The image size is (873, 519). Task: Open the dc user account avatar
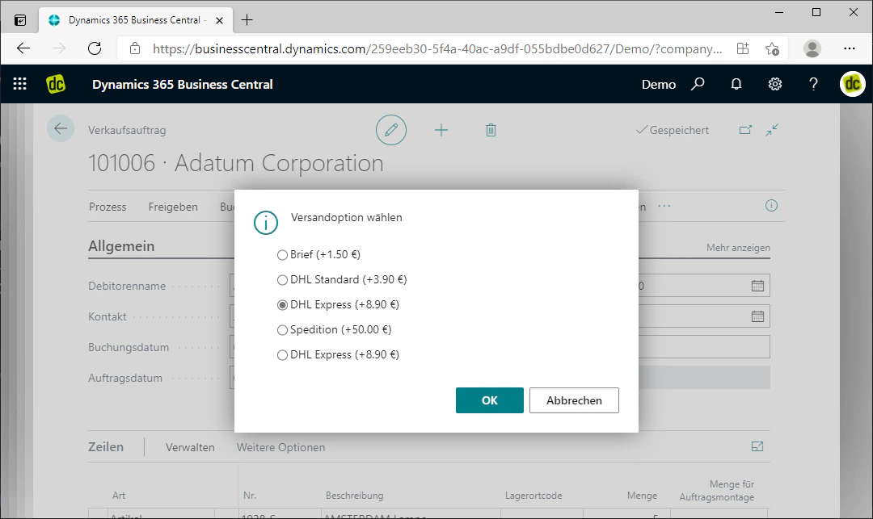pyautogui.click(x=853, y=84)
